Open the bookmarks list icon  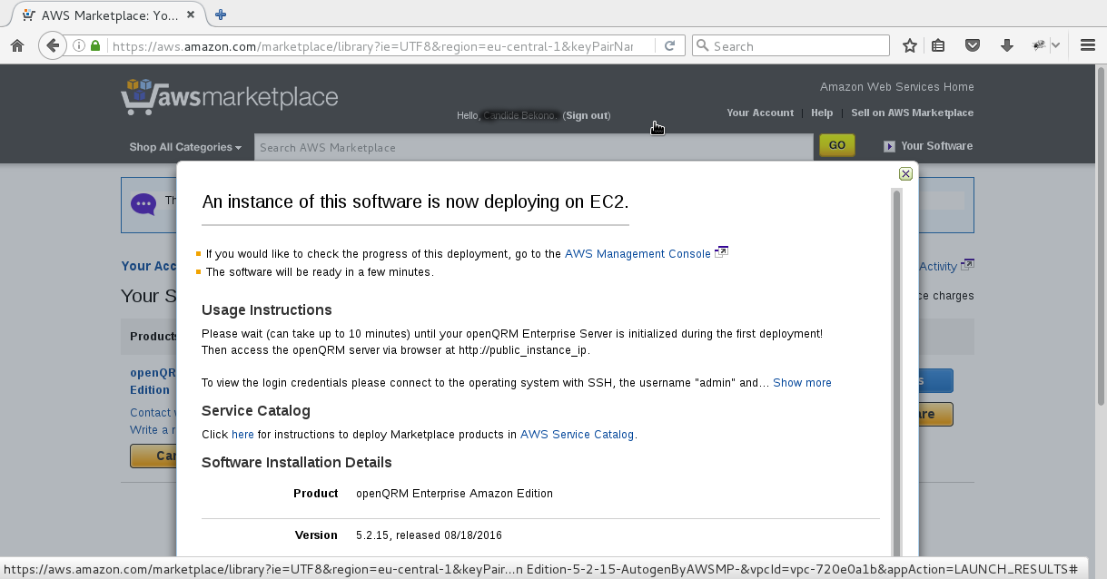point(939,45)
